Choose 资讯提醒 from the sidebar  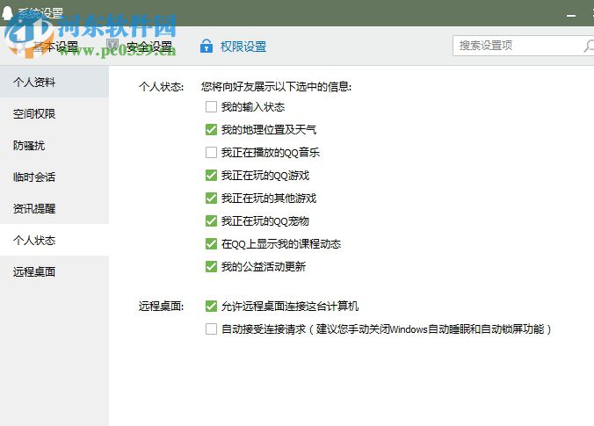point(54,208)
